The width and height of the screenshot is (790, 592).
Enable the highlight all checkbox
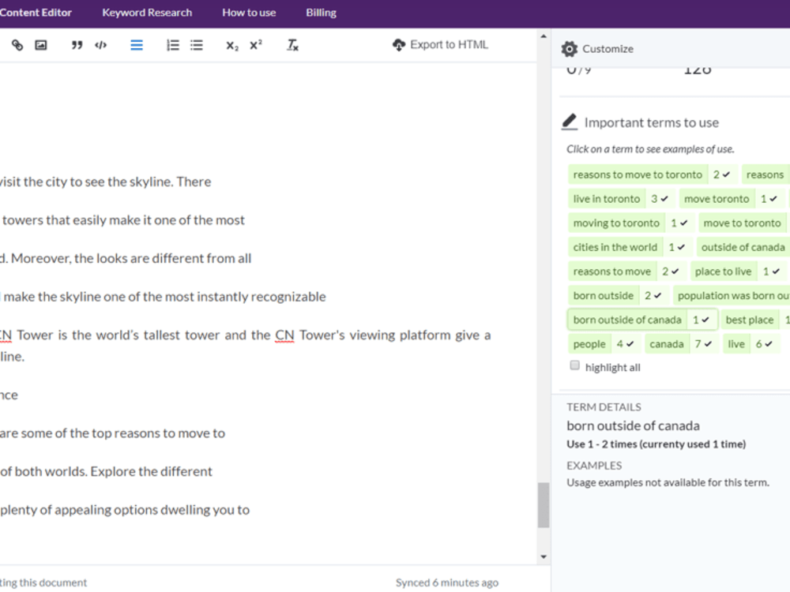click(x=574, y=365)
